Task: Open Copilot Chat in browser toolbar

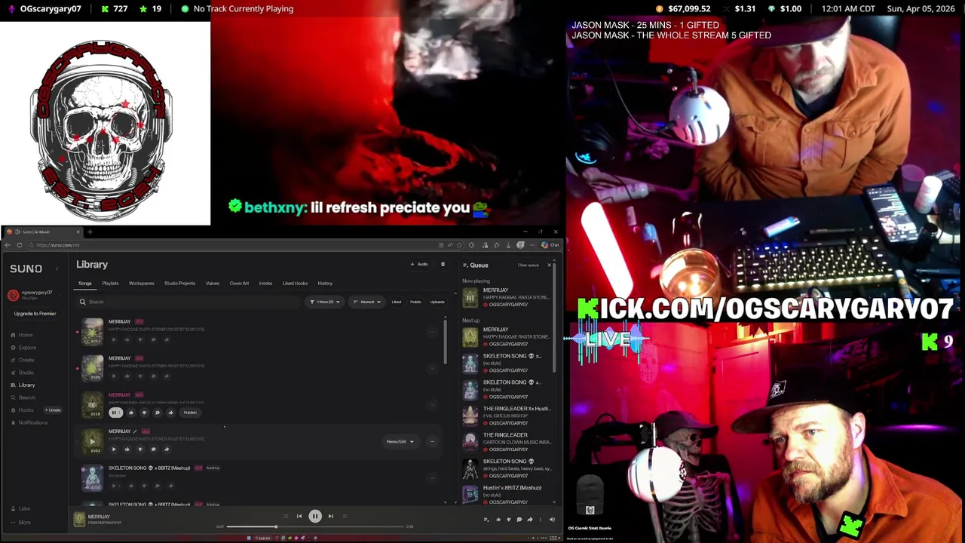Action: coord(550,245)
